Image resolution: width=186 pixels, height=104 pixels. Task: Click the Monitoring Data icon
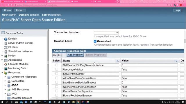click(x=6, y=68)
